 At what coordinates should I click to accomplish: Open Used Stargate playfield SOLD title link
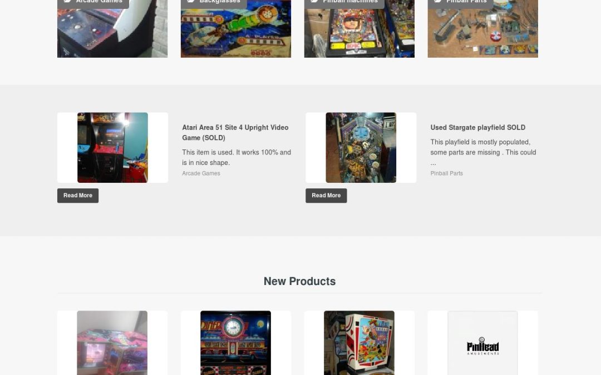(477, 127)
